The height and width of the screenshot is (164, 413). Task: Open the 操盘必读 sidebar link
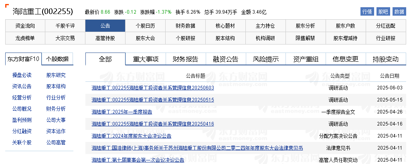tap(22, 75)
